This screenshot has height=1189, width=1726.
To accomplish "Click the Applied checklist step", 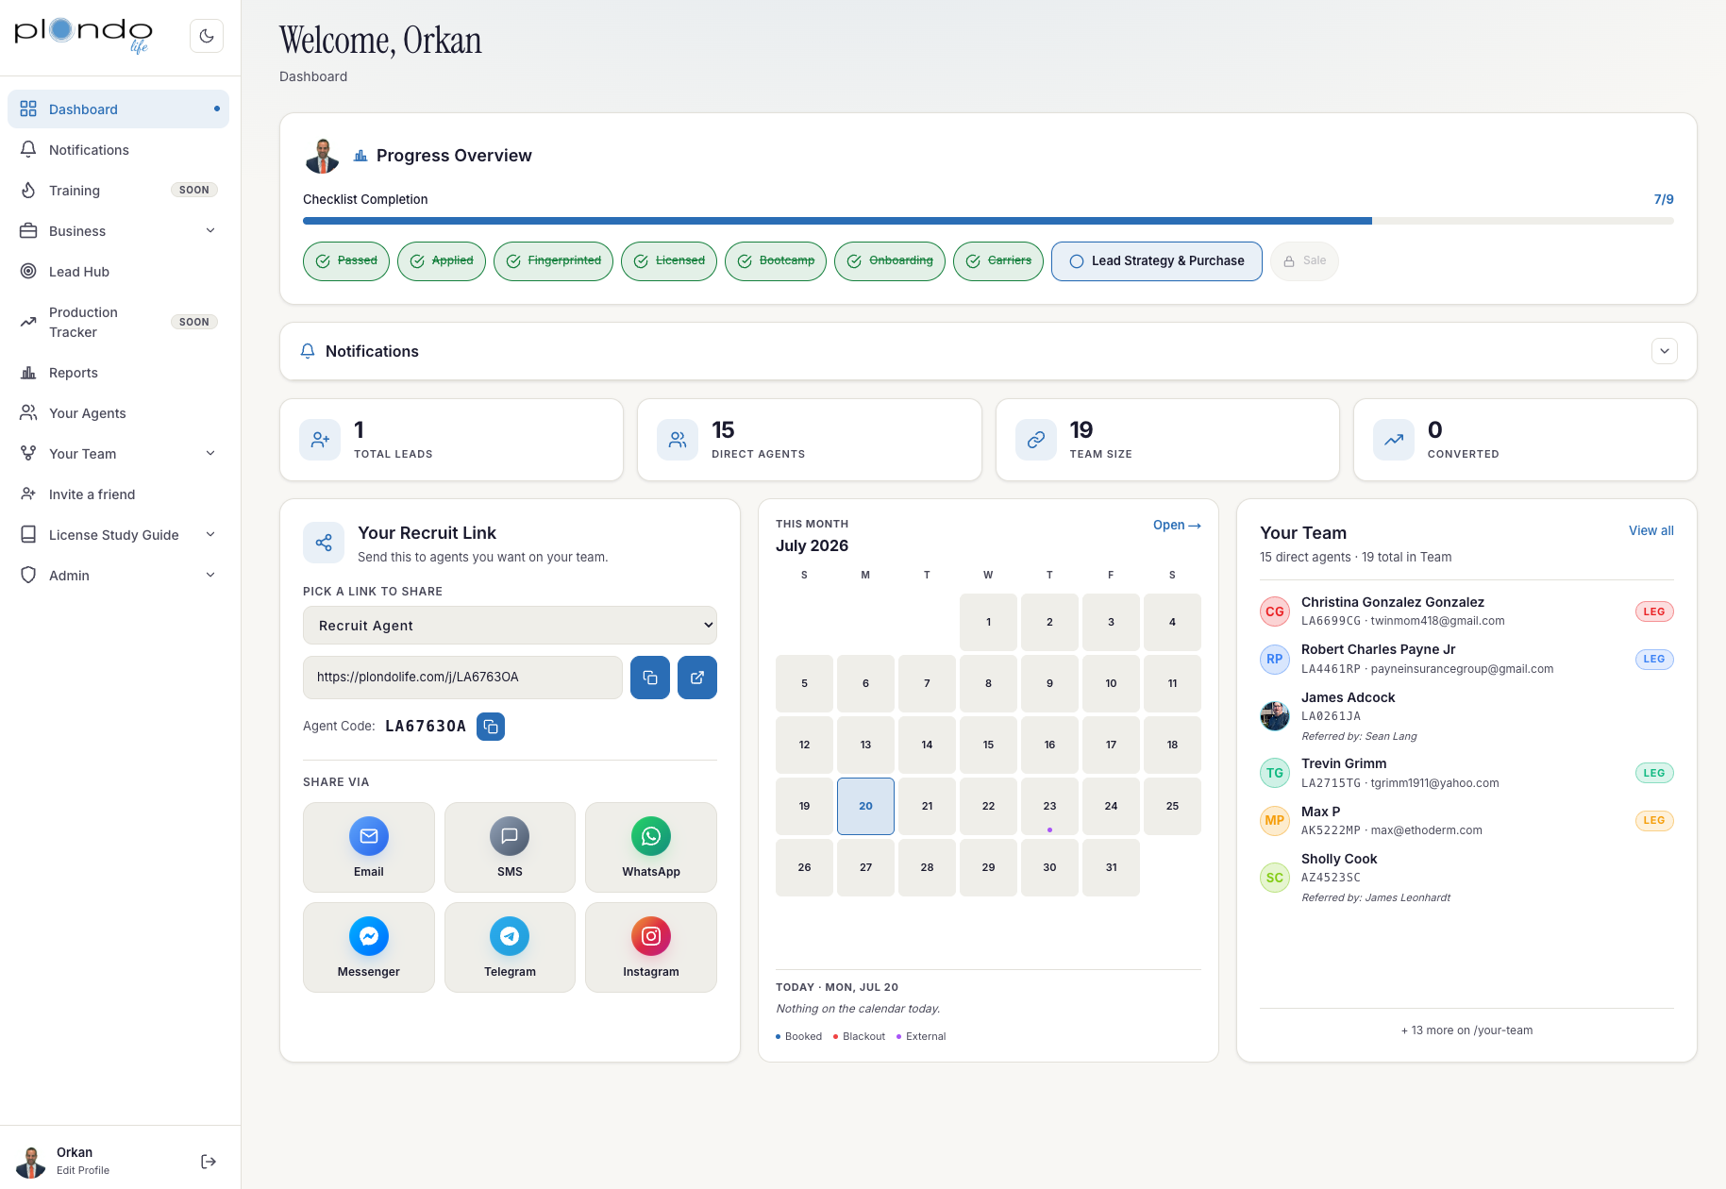I will (442, 261).
